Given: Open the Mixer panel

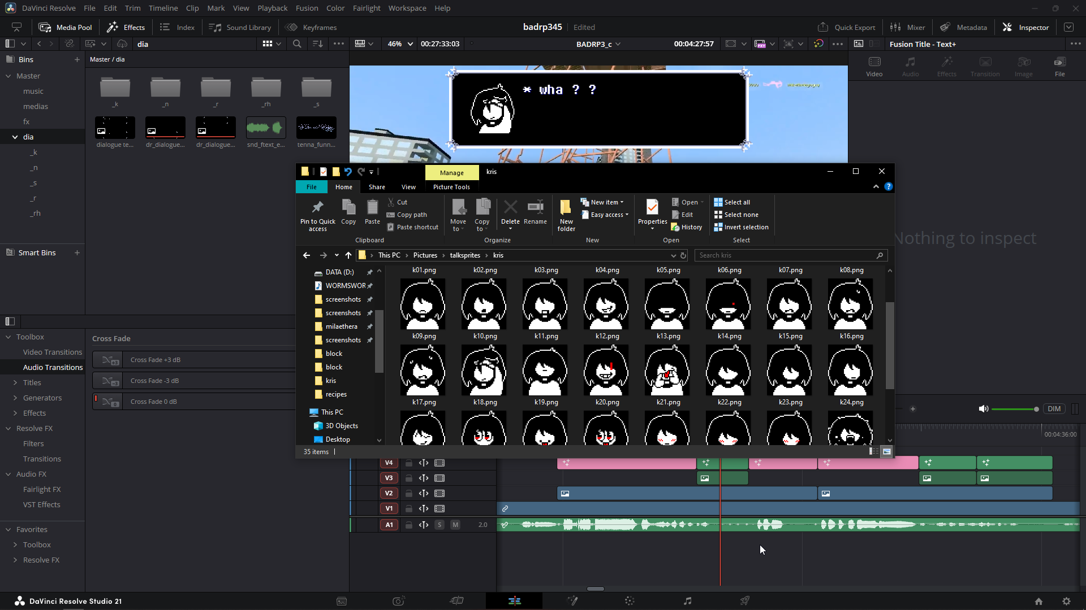Looking at the screenshot, I should 907,27.
